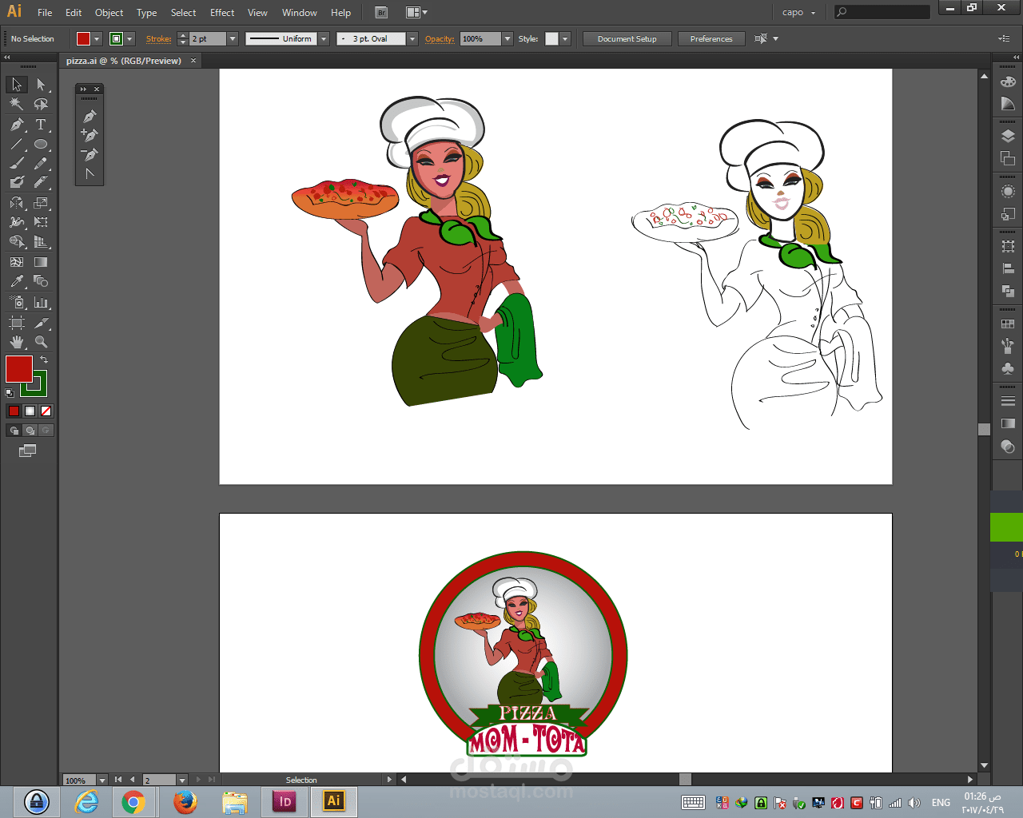
Task: Open the Window menu
Action: [x=300, y=13]
